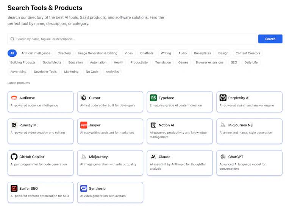Select the Writing category chip

coord(166,53)
